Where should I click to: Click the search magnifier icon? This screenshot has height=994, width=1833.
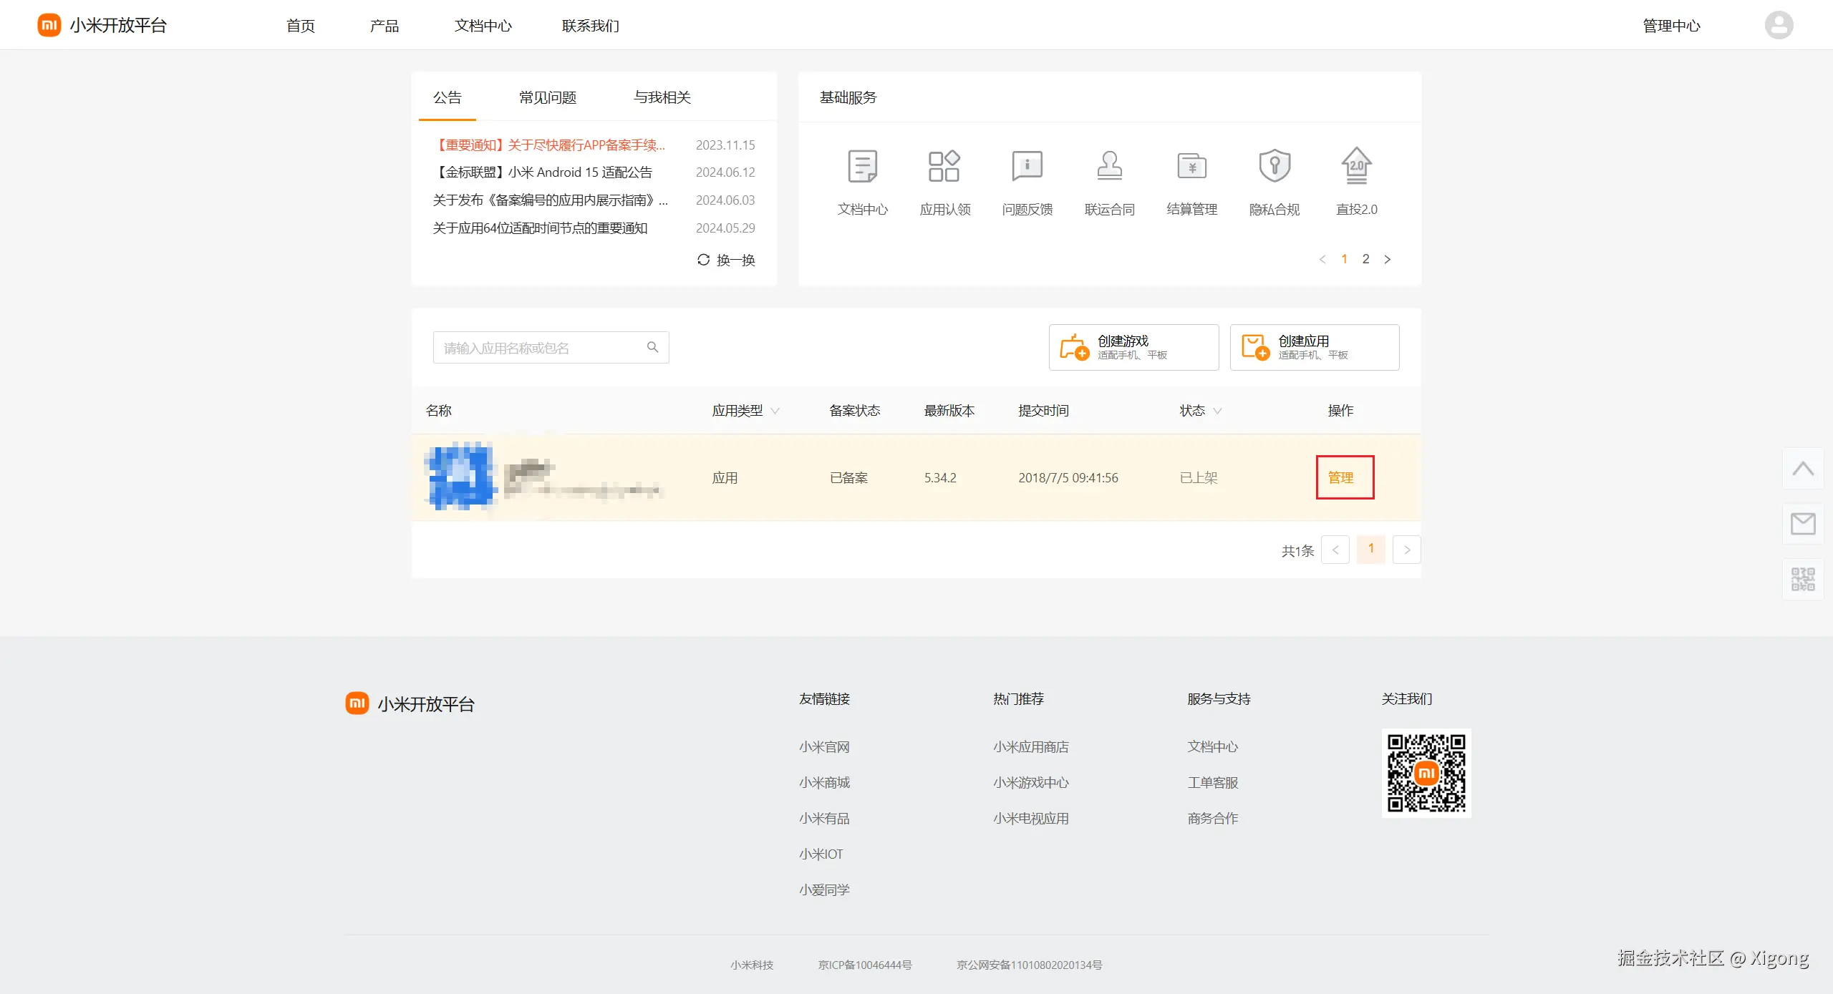pos(652,347)
